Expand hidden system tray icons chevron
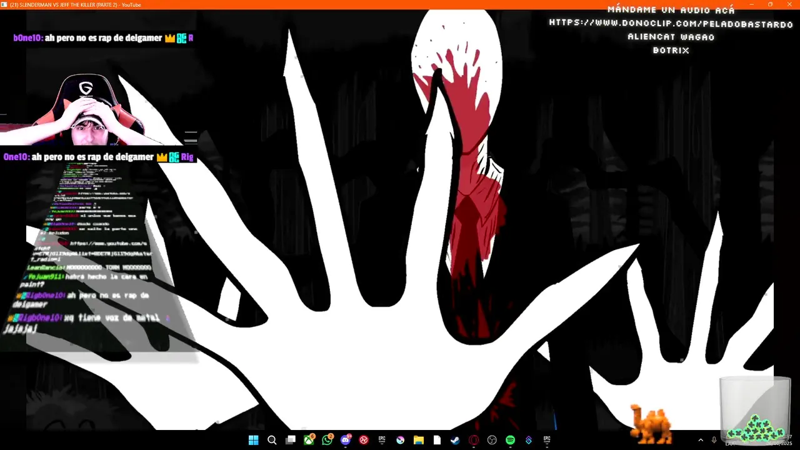Screen dimensions: 800x450 tap(700, 440)
